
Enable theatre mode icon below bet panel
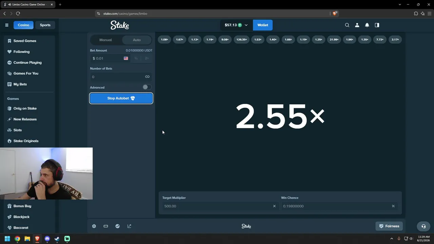tap(106, 226)
